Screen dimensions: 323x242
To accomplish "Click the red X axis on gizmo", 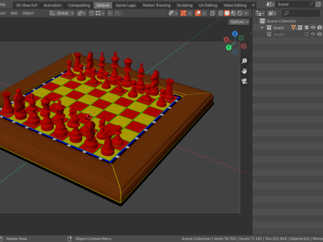I will click(x=226, y=40).
